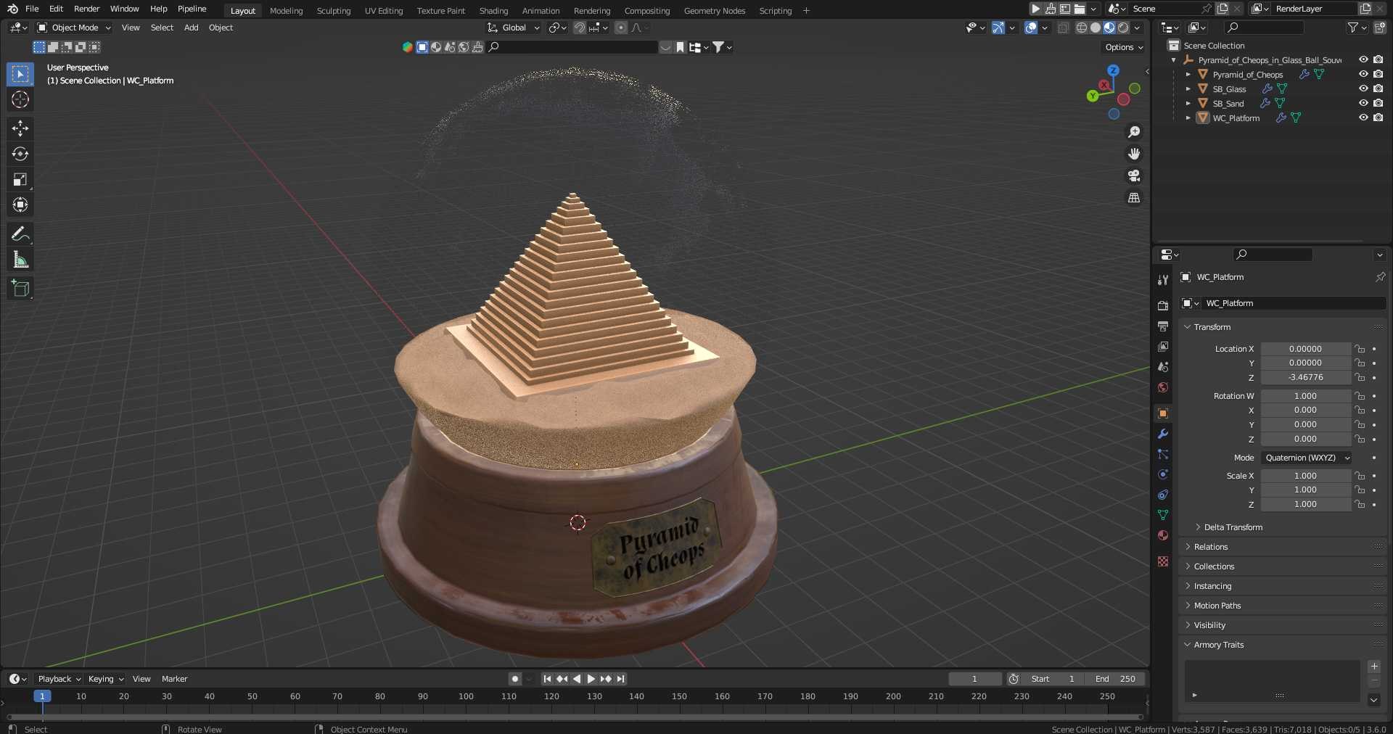The image size is (1393, 734).
Task: Click the End frame 250 field
Action: pos(1115,679)
